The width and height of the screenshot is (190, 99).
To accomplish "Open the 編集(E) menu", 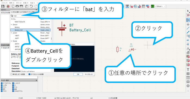I will pyautogui.click(x=12, y=3).
